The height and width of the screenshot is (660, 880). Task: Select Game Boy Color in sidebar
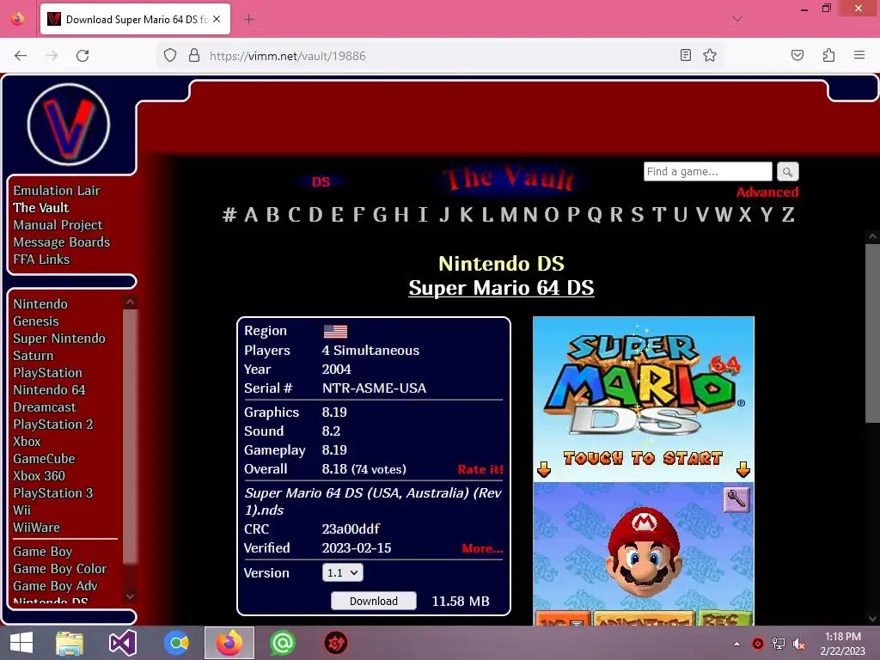[x=60, y=569]
